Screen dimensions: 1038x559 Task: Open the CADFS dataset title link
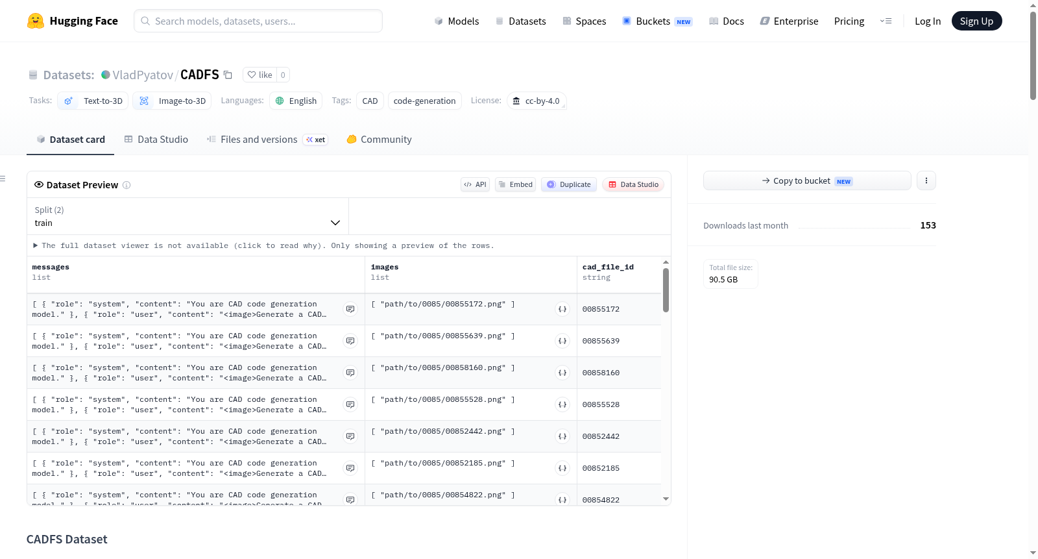tap(200, 75)
